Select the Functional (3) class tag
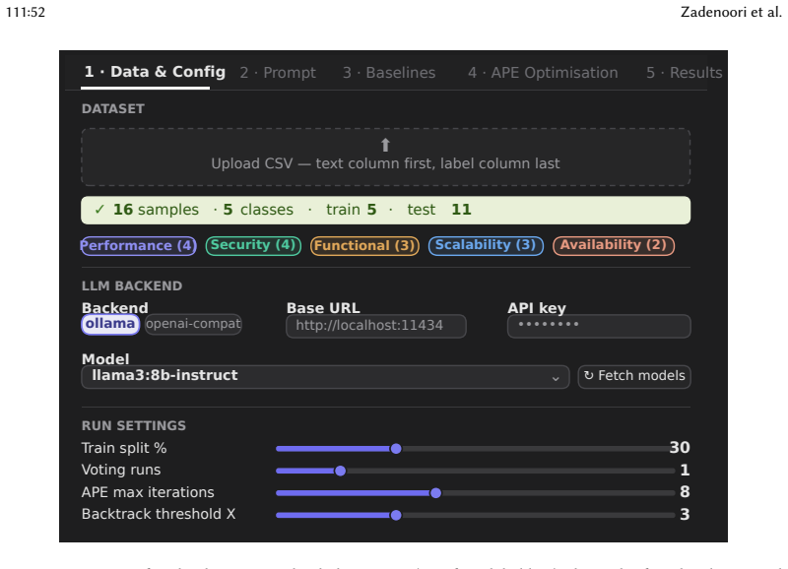Screen dimensions: 788x569 (x=364, y=245)
